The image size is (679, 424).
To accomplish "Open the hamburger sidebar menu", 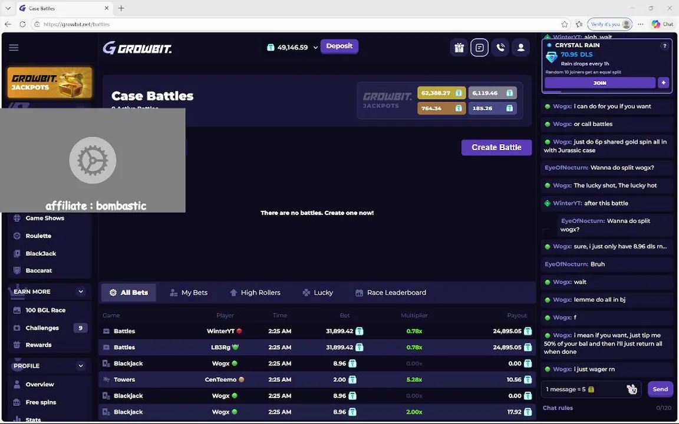I will [x=14, y=48].
